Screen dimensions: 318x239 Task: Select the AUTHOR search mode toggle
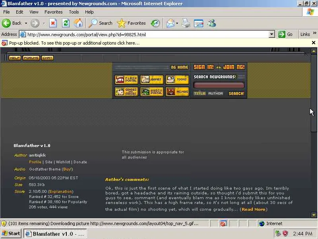pyautogui.click(x=215, y=93)
